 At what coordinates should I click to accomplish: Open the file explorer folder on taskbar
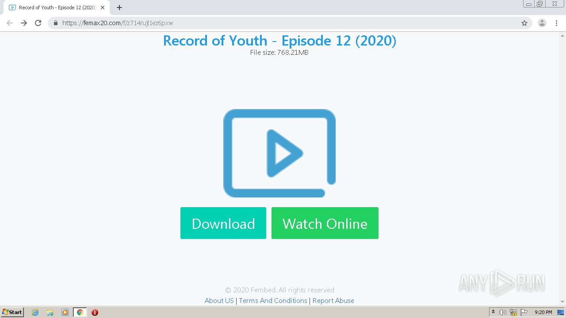(x=50, y=312)
